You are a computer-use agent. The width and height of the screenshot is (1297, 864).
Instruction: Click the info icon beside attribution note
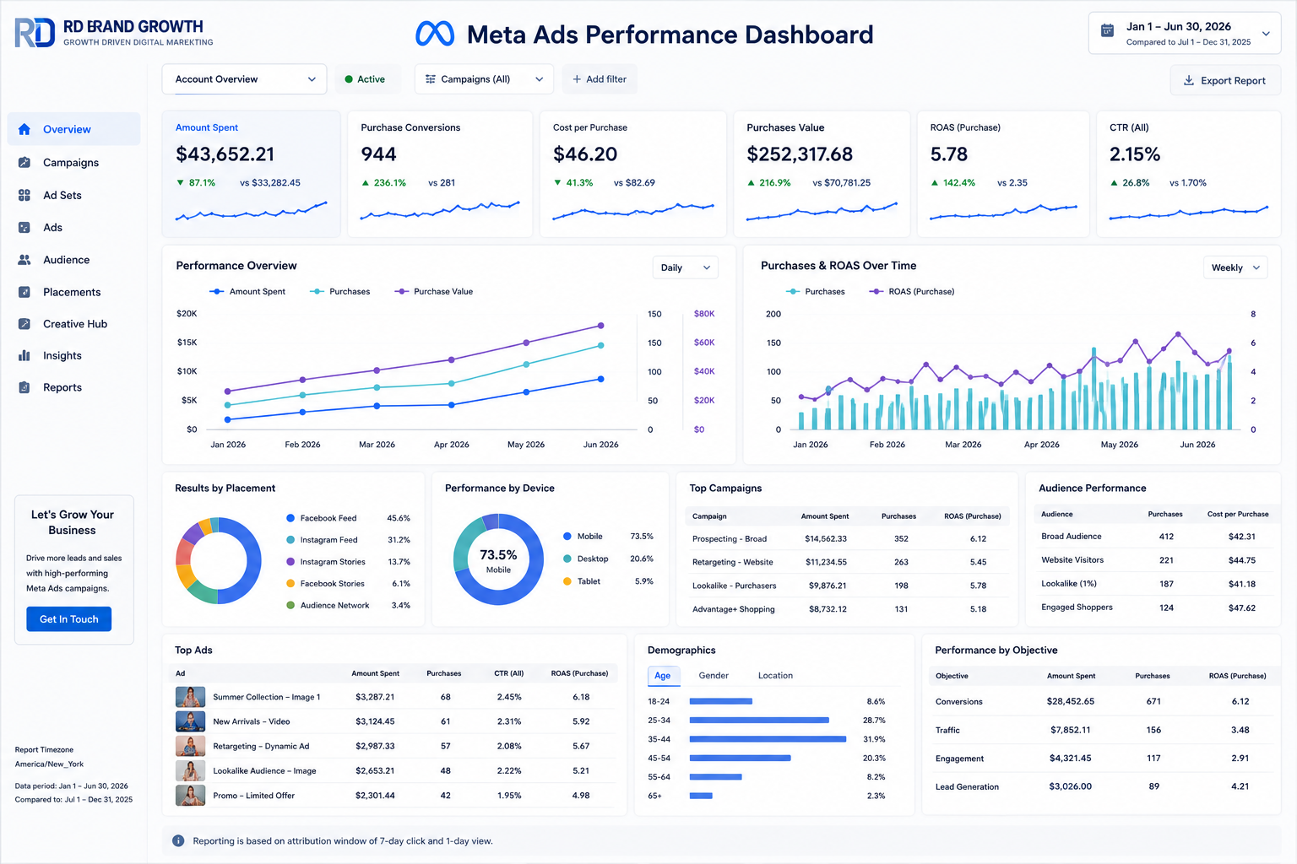click(178, 840)
